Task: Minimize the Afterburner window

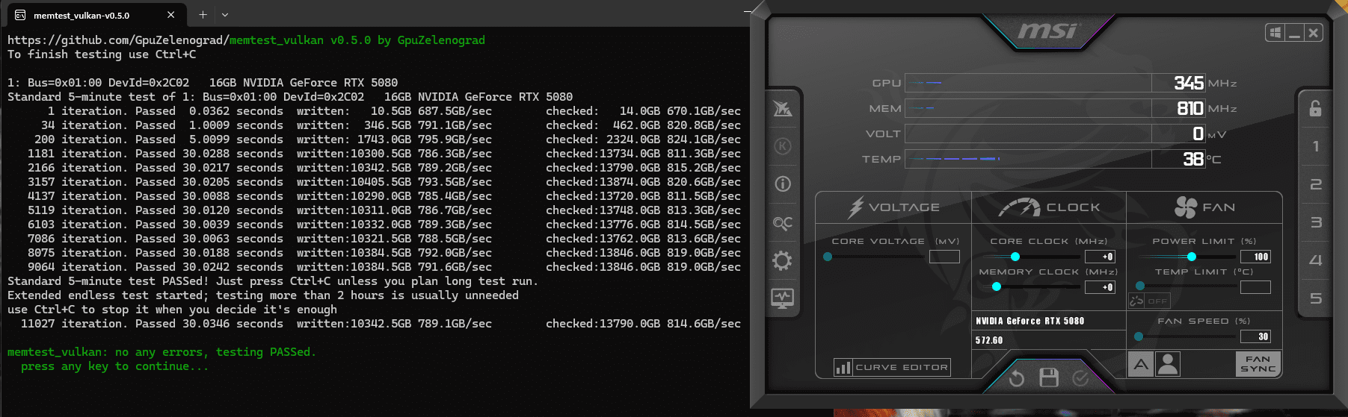Action: pos(1294,33)
